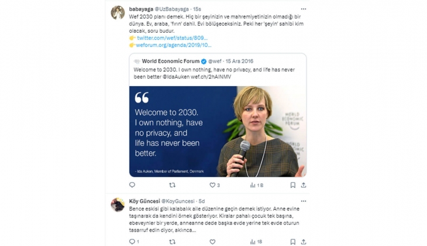This screenshot has height=246, width=427.
Task: View analytics for babayaga's tweet
Action: (x=253, y=185)
